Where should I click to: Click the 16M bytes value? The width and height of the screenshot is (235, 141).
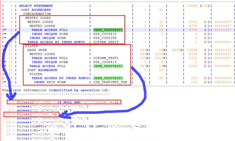(x=162, y=66)
